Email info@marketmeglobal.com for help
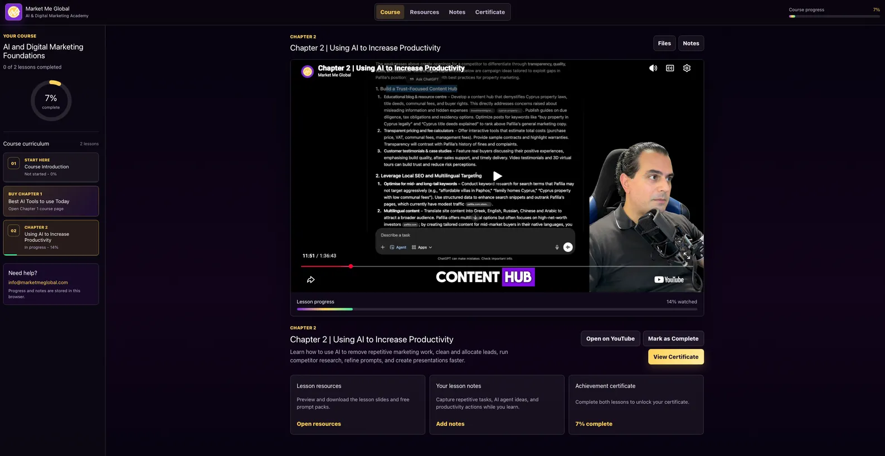Image resolution: width=885 pixels, height=456 pixels. point(38,283)
